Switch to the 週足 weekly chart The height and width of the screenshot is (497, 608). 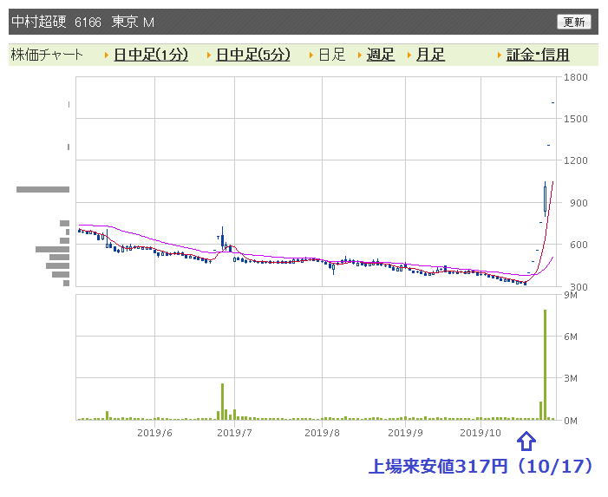click(381, 55)
